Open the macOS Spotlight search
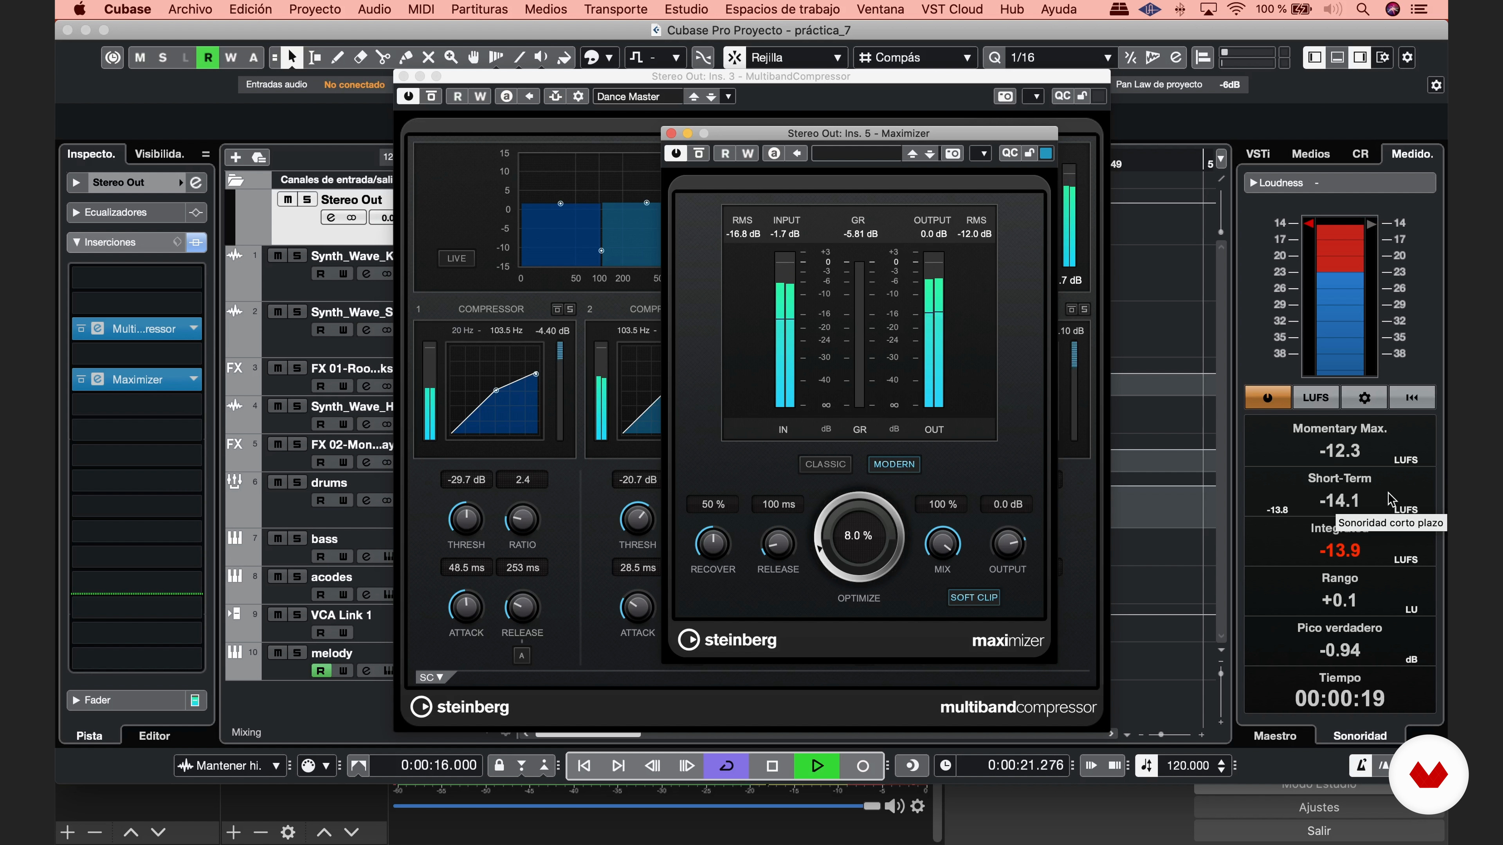The image size is (1503, 845). tap(1362, 9)
